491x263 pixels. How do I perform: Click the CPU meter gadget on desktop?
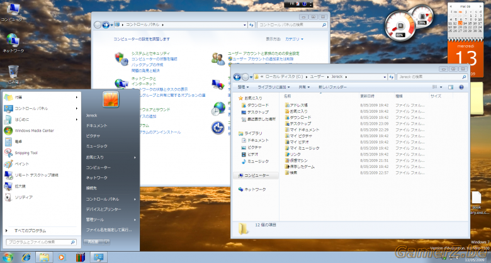[x=400, y=26]
